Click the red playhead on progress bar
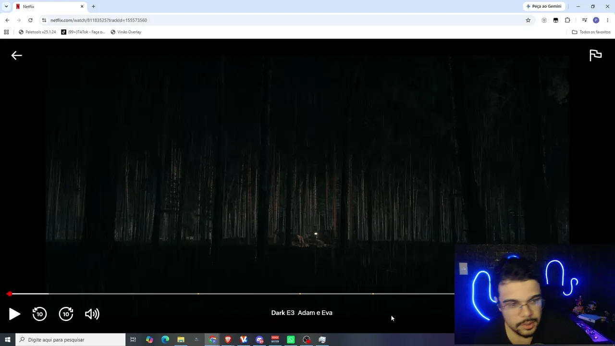The height and width of the screenshot is (346, 615). [x=10, y=294]
